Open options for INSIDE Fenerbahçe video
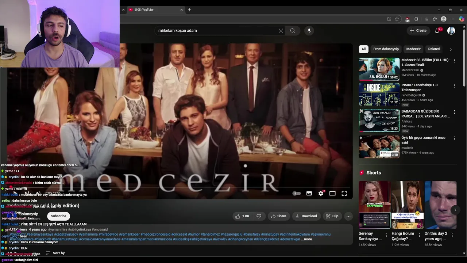The width and height of the screenshot is (467, 263). [454, 86]
